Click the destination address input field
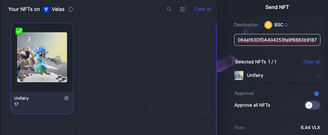The height and width of the screenshot is (135, 328). point(277,40)
